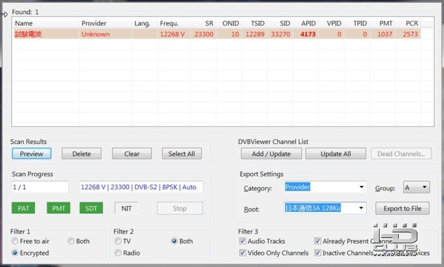Viewport: 444px width, 267px height.
Task: Sort by PMT column header
Action: click(382, 23)
